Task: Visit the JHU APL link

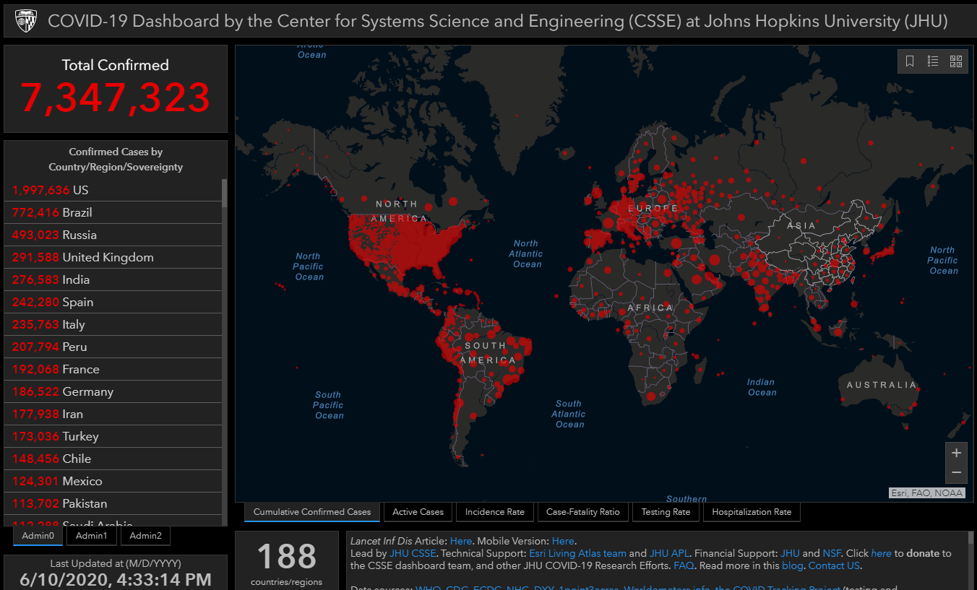Action: pos(669,554)
